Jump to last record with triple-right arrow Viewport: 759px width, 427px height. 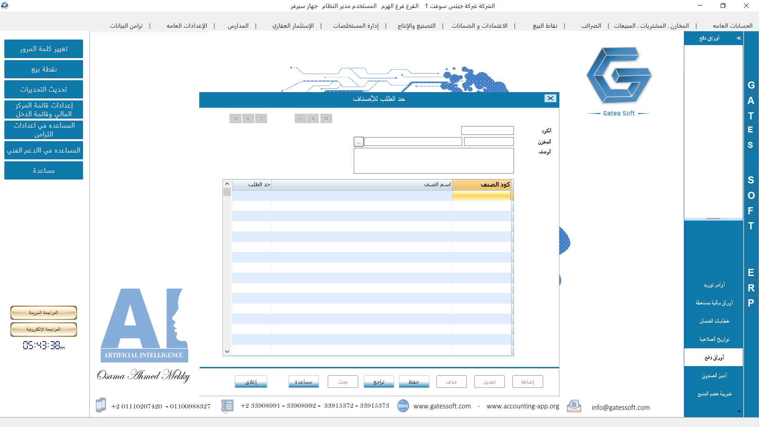tap(326, 118)
